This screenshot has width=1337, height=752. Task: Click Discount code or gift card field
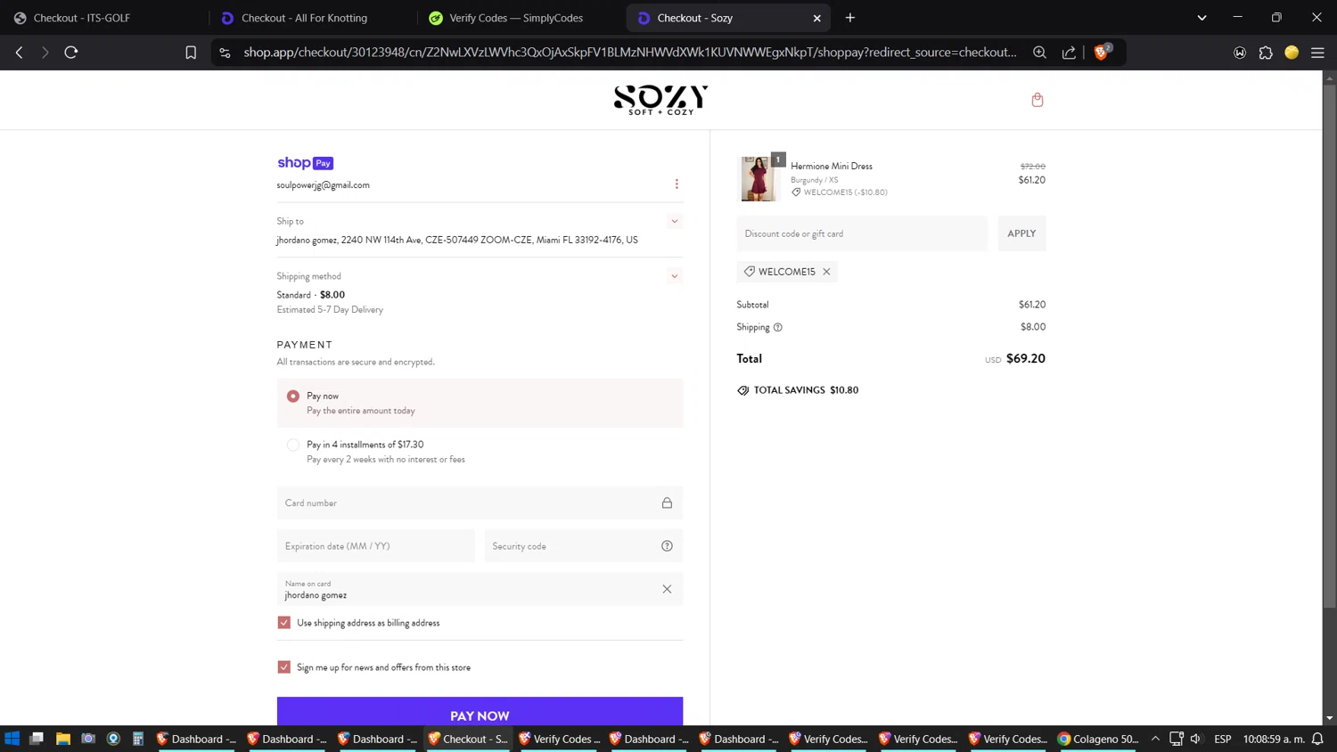pyautogui.click(x=862, y=233)
